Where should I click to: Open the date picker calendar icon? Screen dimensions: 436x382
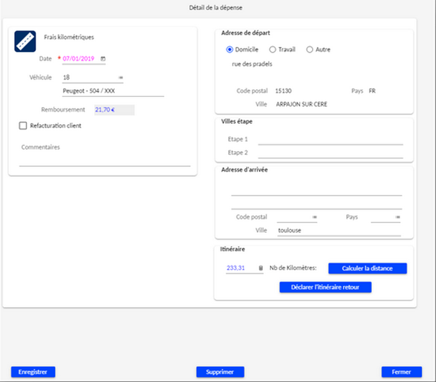click(103, 59)
